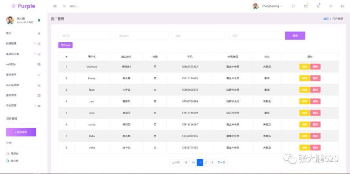Click yellow edit button in charlotte row
This screenshot has height=174, width=350.
pyautogui.click(x=304, y=67)
